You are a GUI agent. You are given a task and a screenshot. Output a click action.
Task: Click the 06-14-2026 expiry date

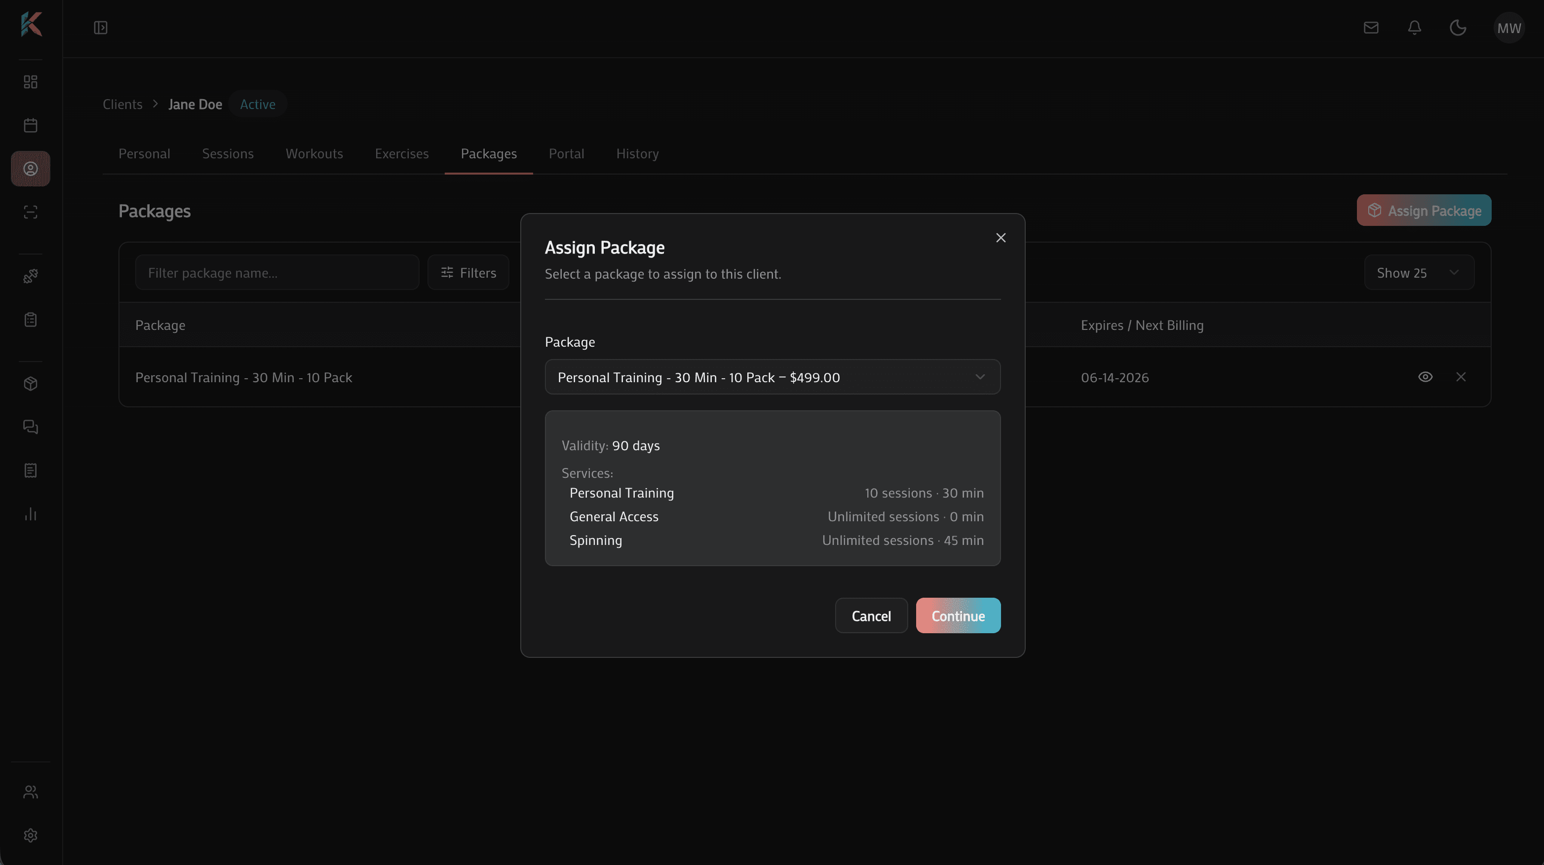(x=1115, y=377)
